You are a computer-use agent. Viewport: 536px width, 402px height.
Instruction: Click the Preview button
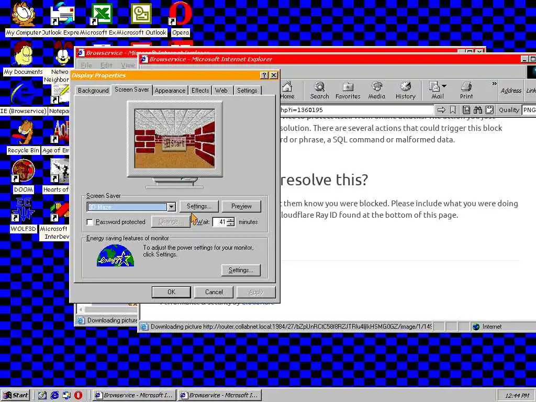(241, 206)
